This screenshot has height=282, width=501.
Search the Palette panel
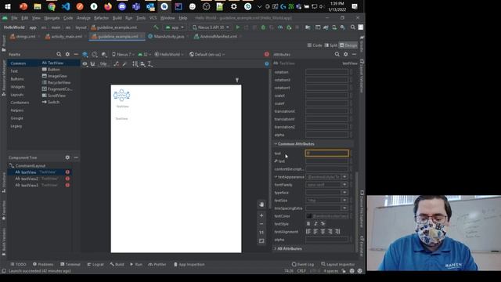pos(59,54)
